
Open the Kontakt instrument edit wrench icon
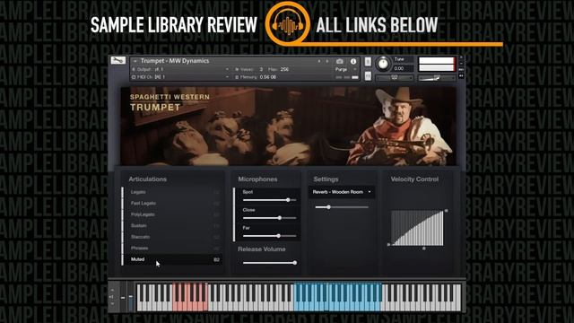click(x=118, y=61)
